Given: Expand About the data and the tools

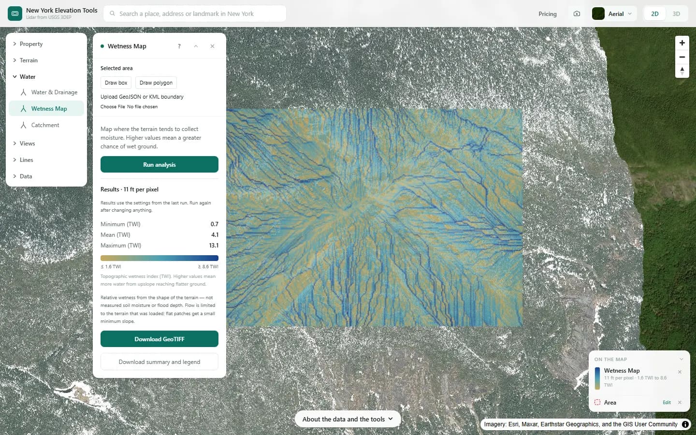Looking at the screenshot, I should [348, 419].
